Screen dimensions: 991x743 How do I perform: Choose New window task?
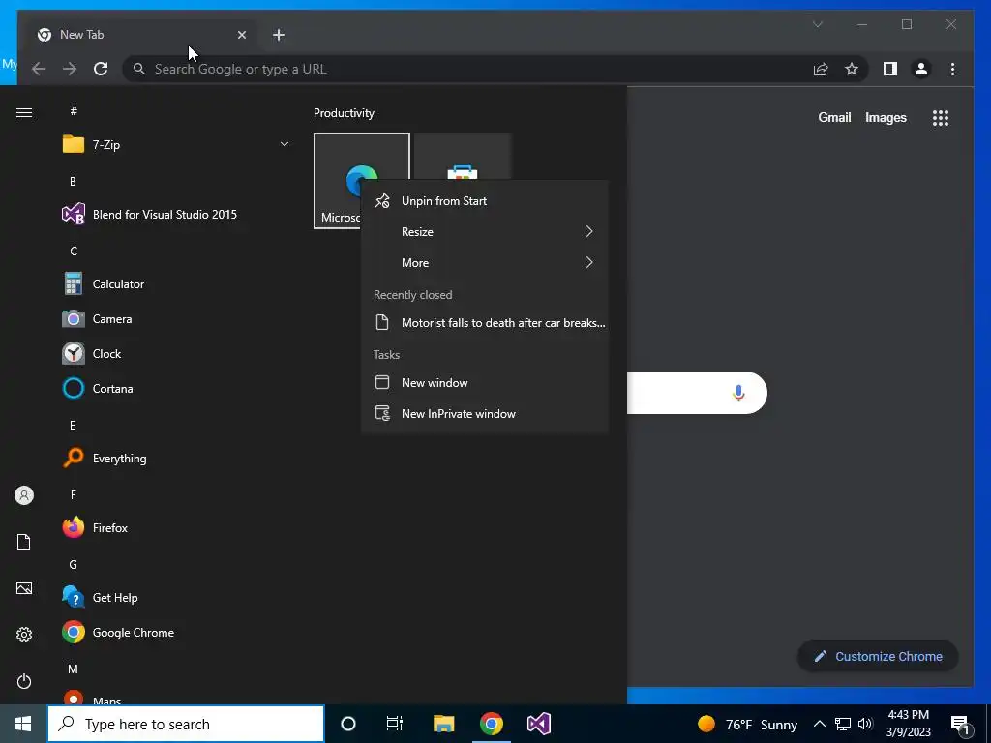point(485,383)
